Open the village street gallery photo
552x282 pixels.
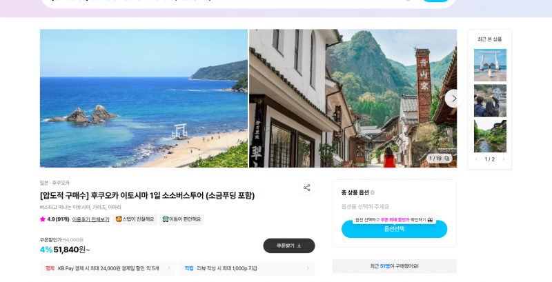coord(353,99)
